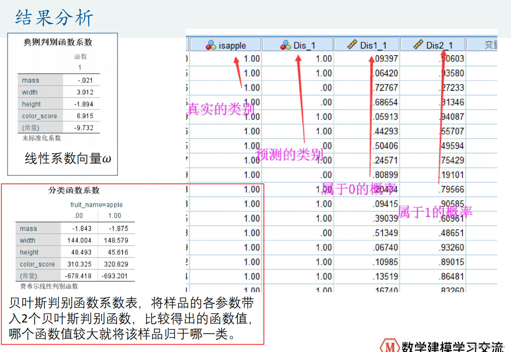Select the Dis2_1 cell showing .86481
This screenshot has height=352, width=511.
(x=433, y=277)
